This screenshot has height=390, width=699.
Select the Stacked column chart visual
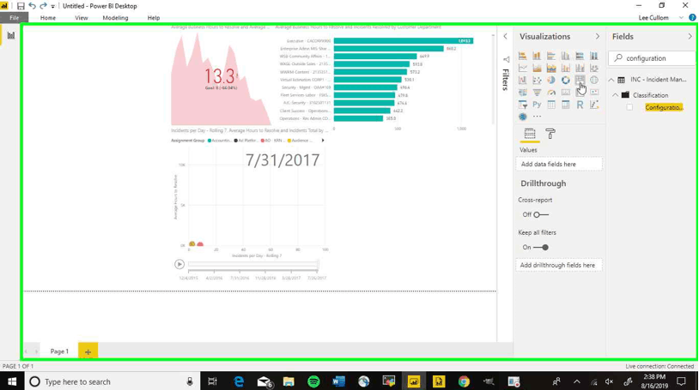click(537, 56)
